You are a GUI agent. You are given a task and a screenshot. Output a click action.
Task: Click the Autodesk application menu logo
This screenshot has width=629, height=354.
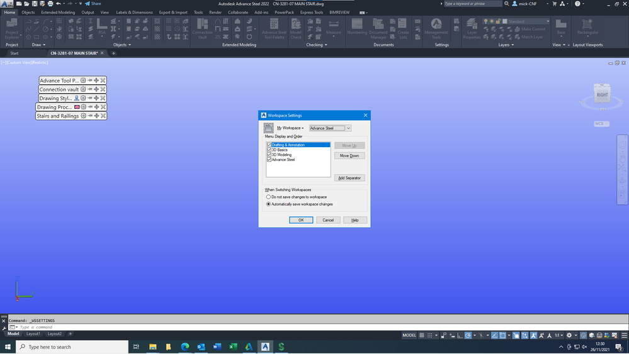(7, 4)
